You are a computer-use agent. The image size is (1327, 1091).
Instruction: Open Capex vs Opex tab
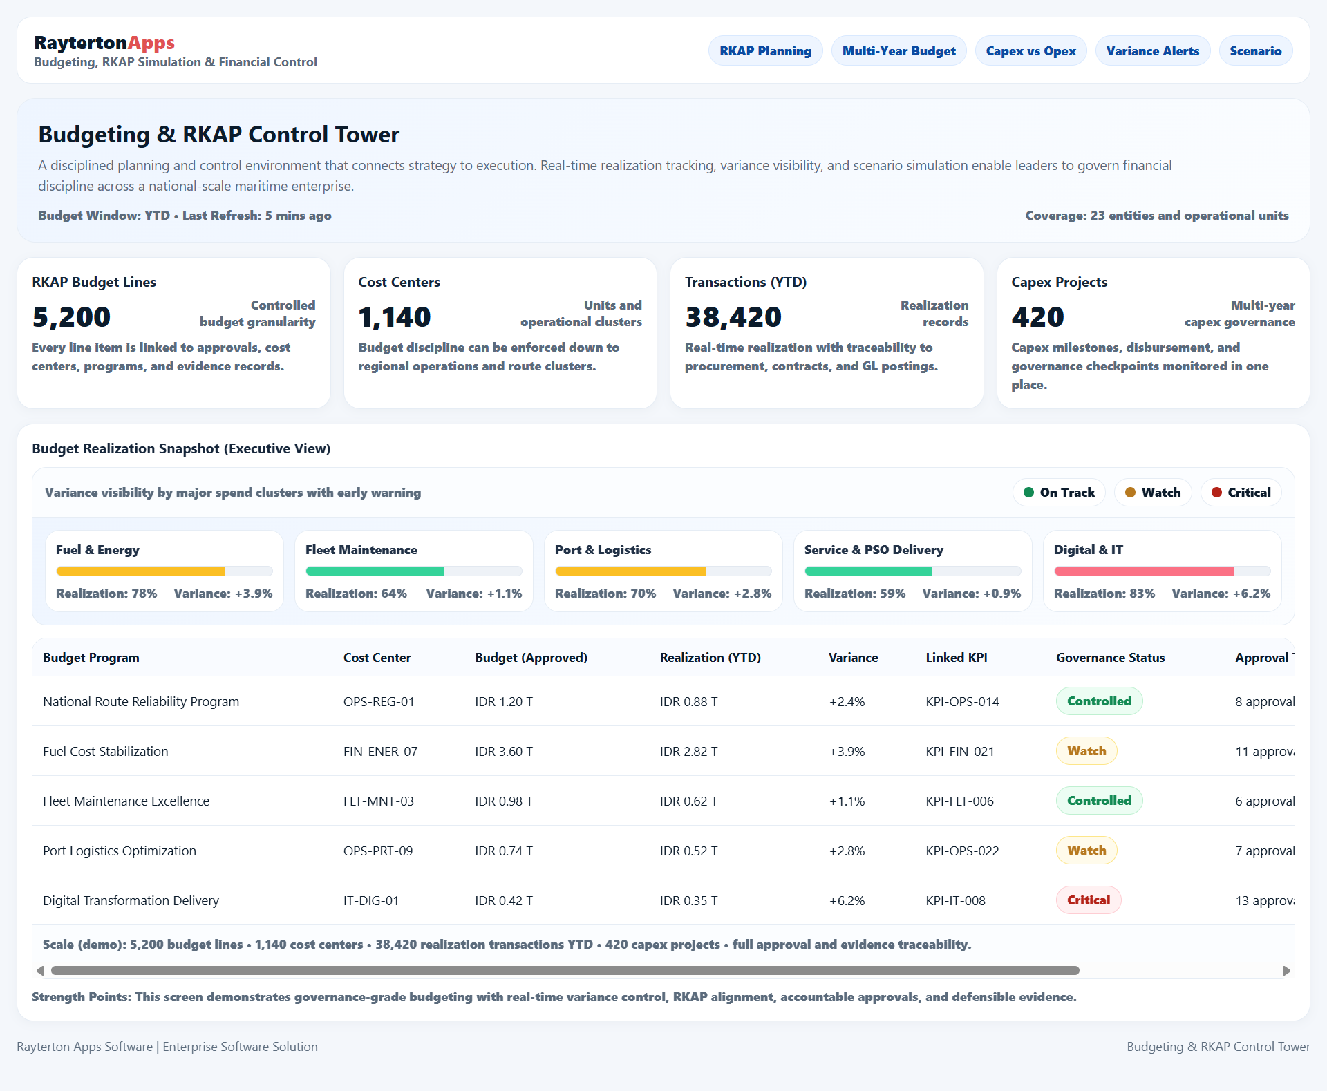pos(1030,51)
